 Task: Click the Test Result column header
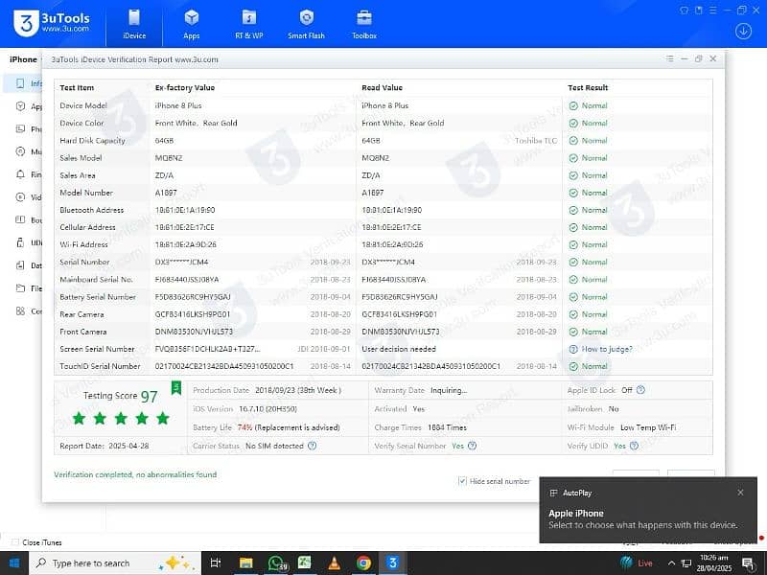[588, 87]
